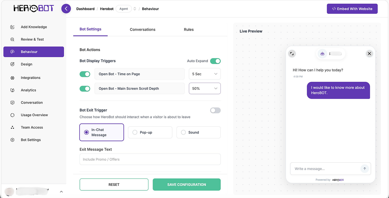The height and width of the screenshot is (198, 389).
Task: Open the 5 Sec time dropdown
Action: pyautogui.click(x=205, y=74)
